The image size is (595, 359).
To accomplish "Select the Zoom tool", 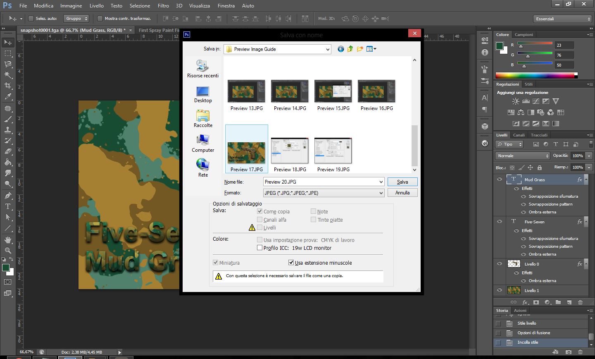I will (8, 250).
